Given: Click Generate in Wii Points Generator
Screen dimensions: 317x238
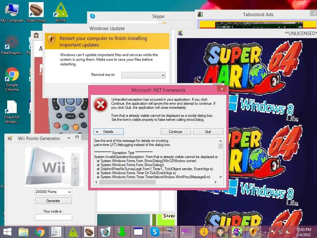Looking at the screenshot, I should coord(53,201).
